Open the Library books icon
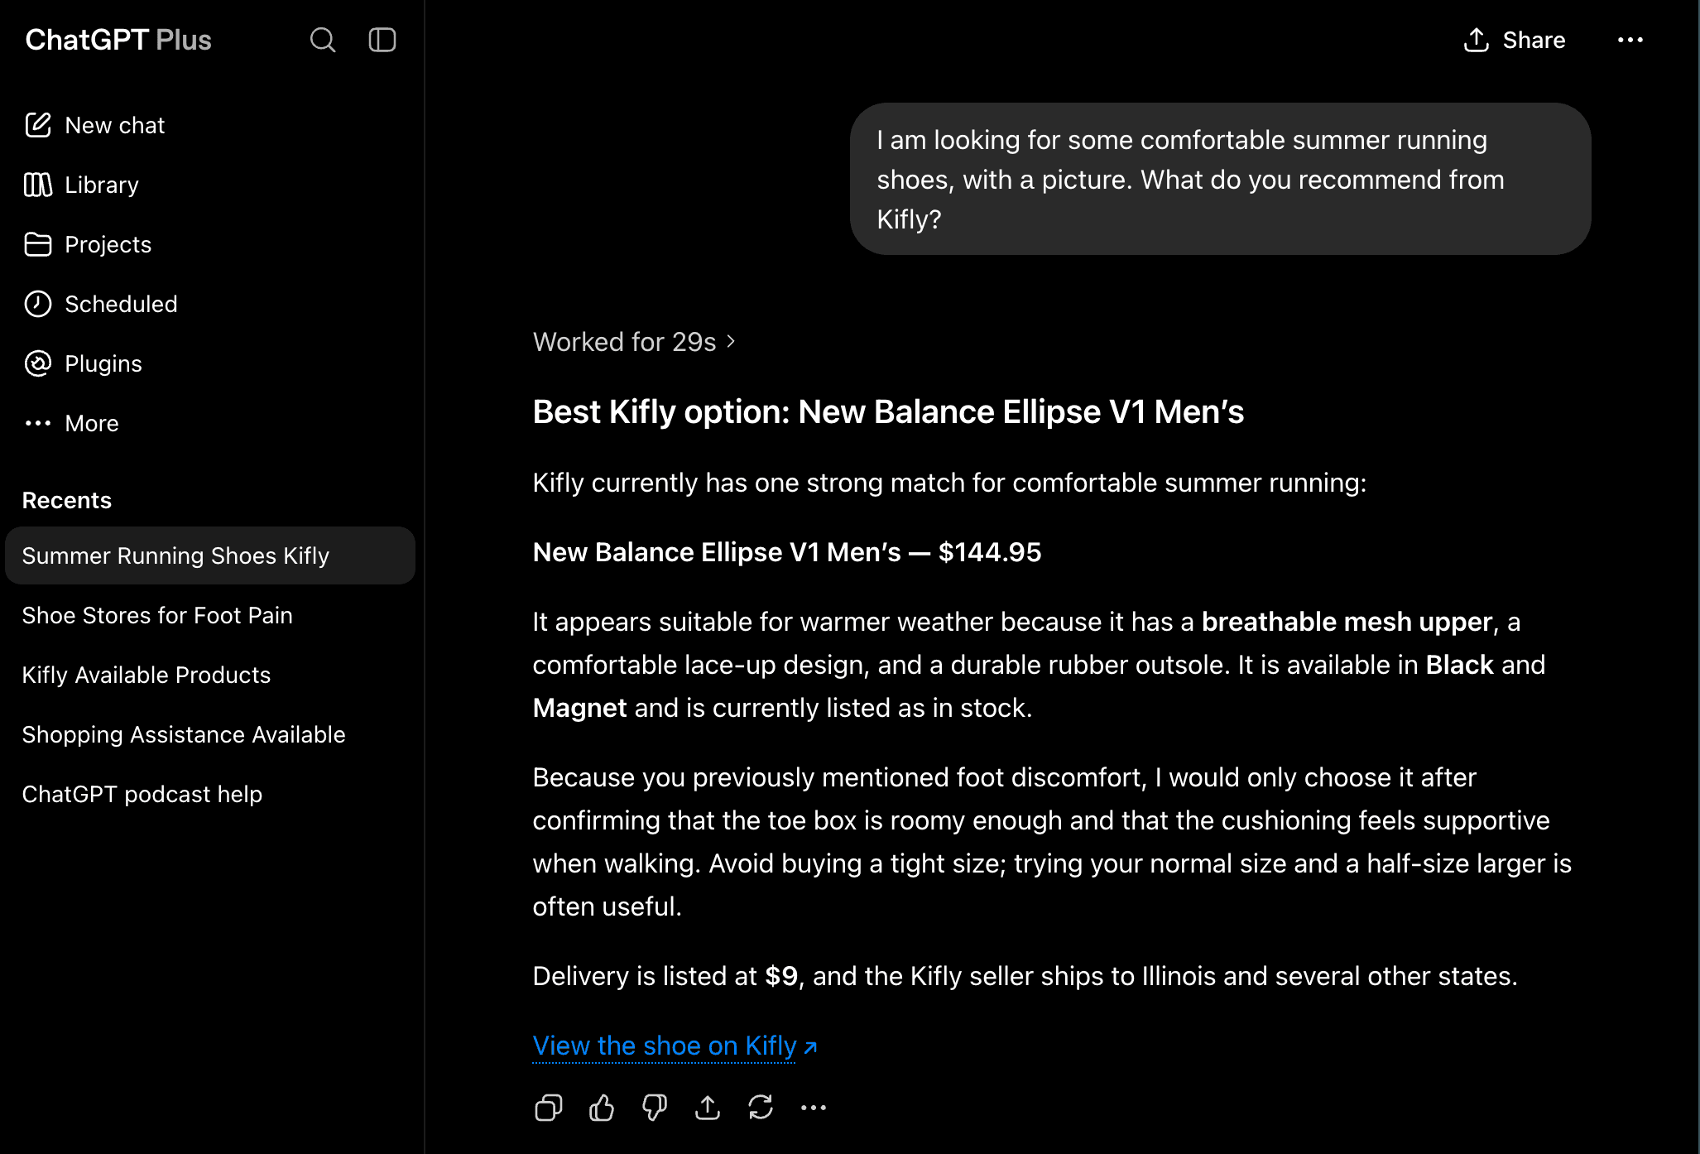Viewport: 1700px width, 1154px height. tap(38, 185)
